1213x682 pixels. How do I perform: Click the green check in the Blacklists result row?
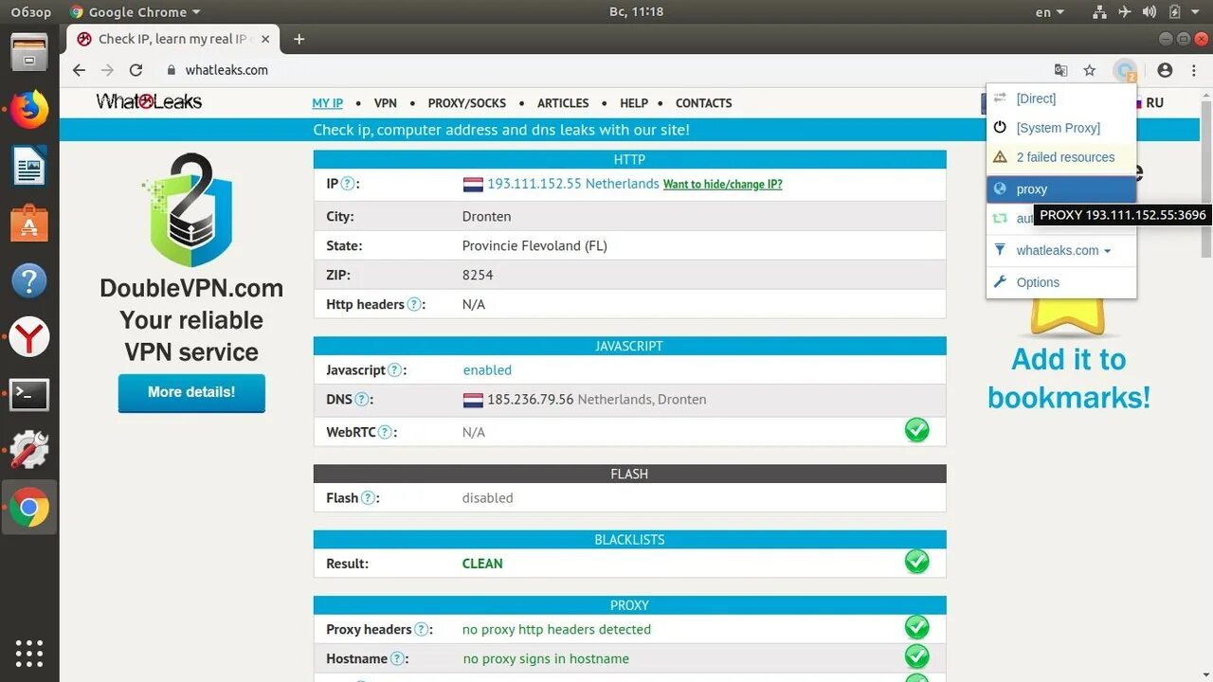pos(916,562)
